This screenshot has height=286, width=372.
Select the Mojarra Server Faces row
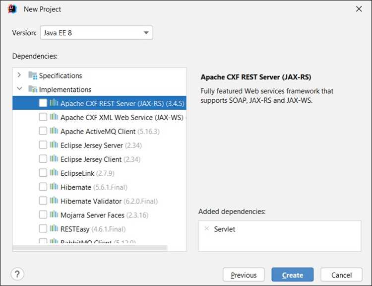pyautogui.click(x=99, y=215)
